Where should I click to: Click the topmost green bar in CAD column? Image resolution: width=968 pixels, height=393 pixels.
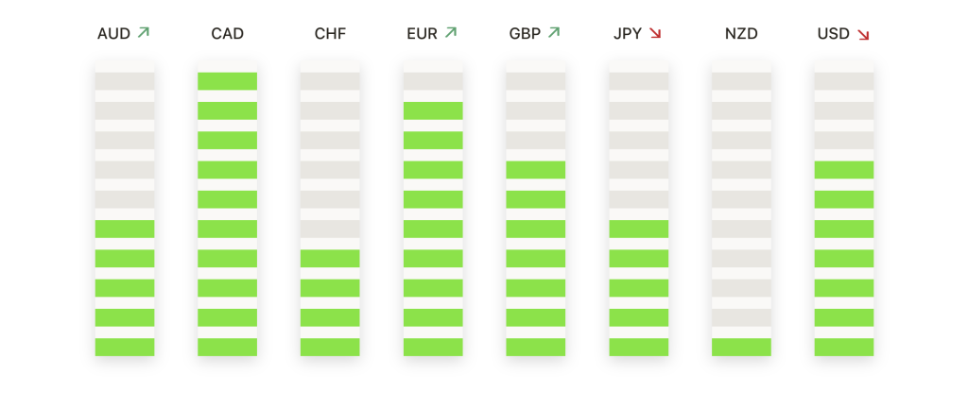[x=227, y=81]
